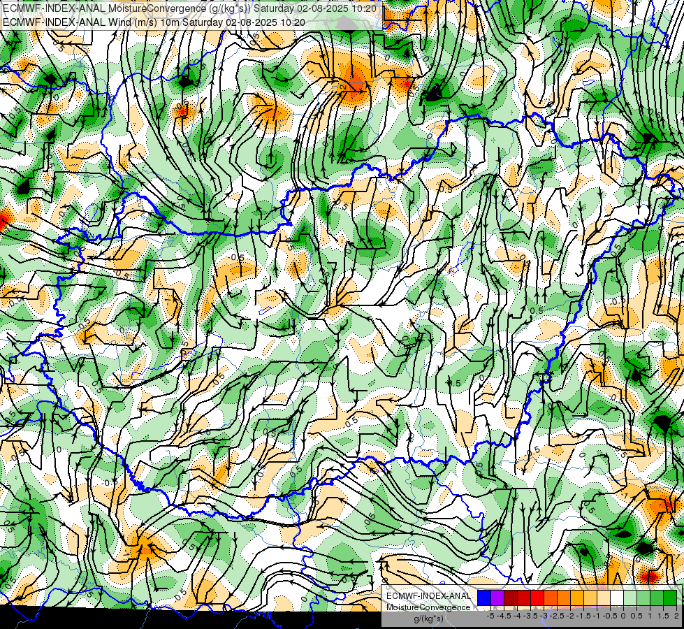This screenshot has width=684, height=629.
Task: Click the legend label MoistureConvergence
Action: (428, 607)
